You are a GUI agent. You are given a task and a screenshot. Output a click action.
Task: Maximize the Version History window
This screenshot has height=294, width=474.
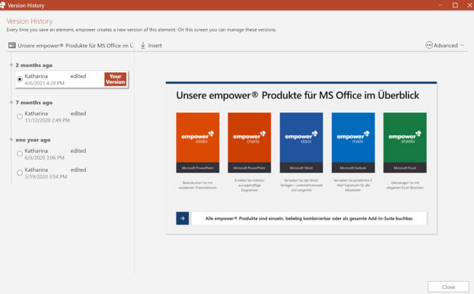pos(455,5)
